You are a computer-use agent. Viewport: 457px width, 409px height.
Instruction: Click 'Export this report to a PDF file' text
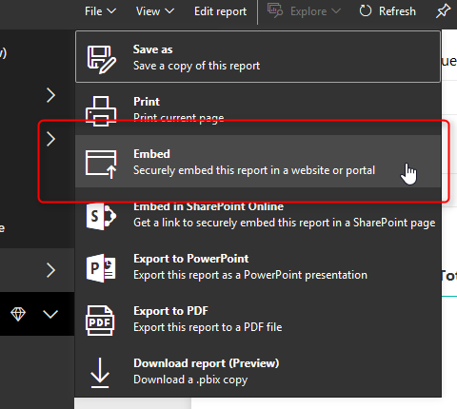pyautogui.click(x=208, y=327)
